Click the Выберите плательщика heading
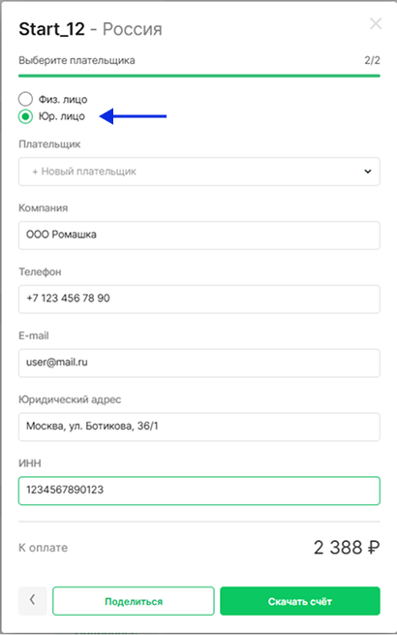397x635 pixels. [x=76, y=61]
